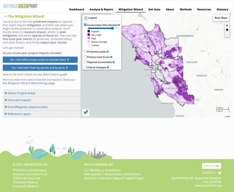Click the map tool icon at bottom-left
234x192 pixels.
click(86, 112)
